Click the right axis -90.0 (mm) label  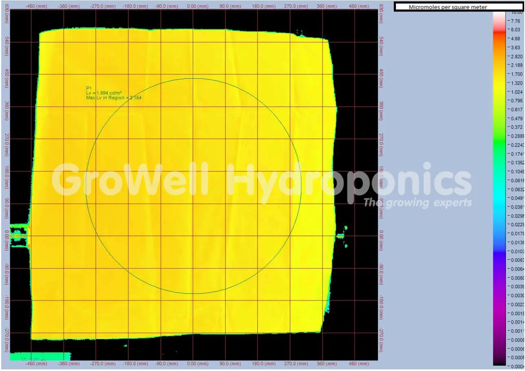[381, 273]
